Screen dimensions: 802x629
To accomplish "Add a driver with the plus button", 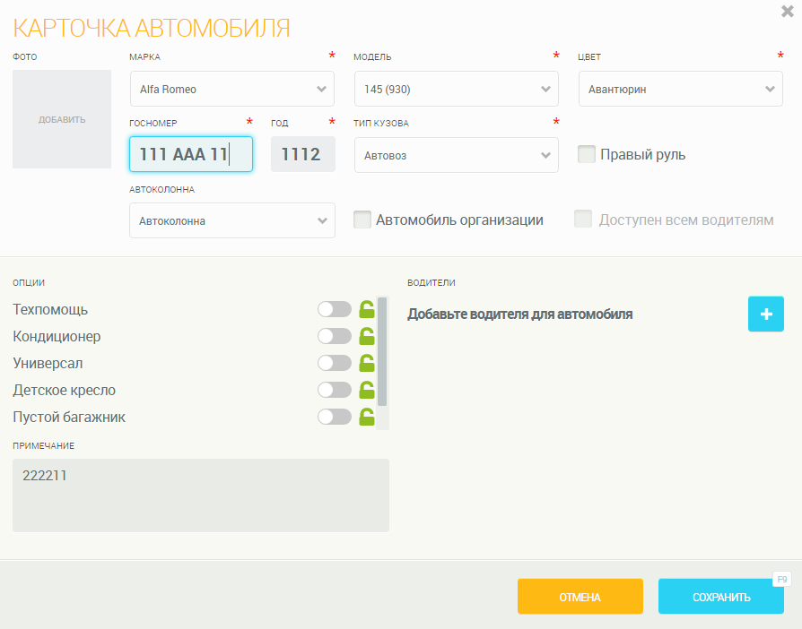I will coord(765,314).
